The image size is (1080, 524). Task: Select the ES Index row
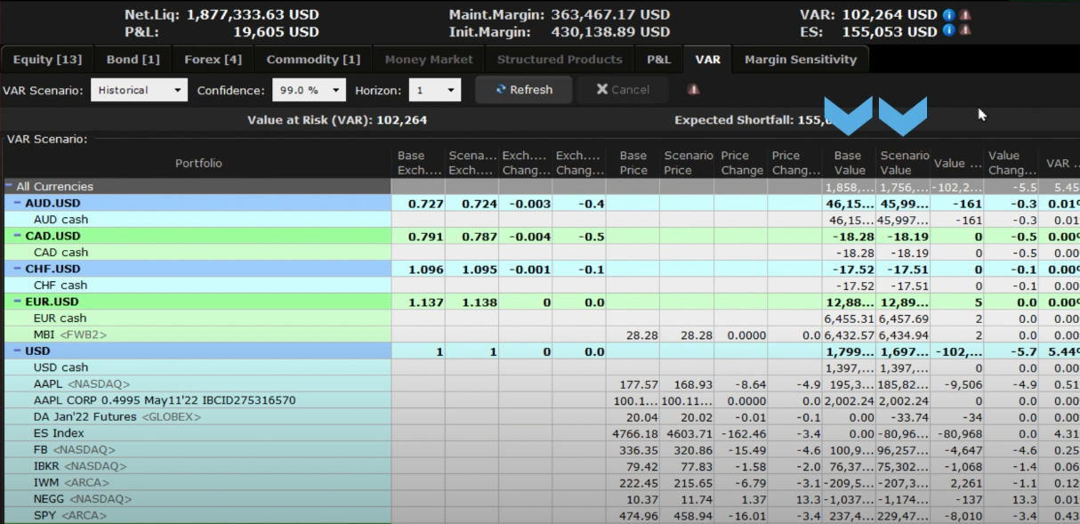coord(59,433)
